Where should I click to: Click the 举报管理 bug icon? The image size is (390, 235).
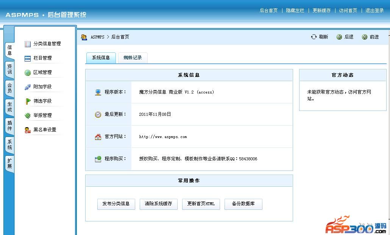tap(28, 115)
